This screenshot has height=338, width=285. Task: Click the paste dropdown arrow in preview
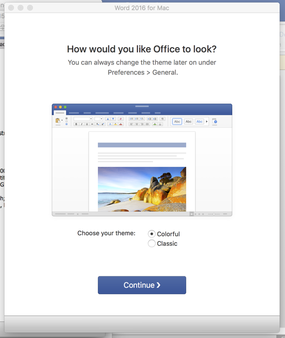point(62,121)
